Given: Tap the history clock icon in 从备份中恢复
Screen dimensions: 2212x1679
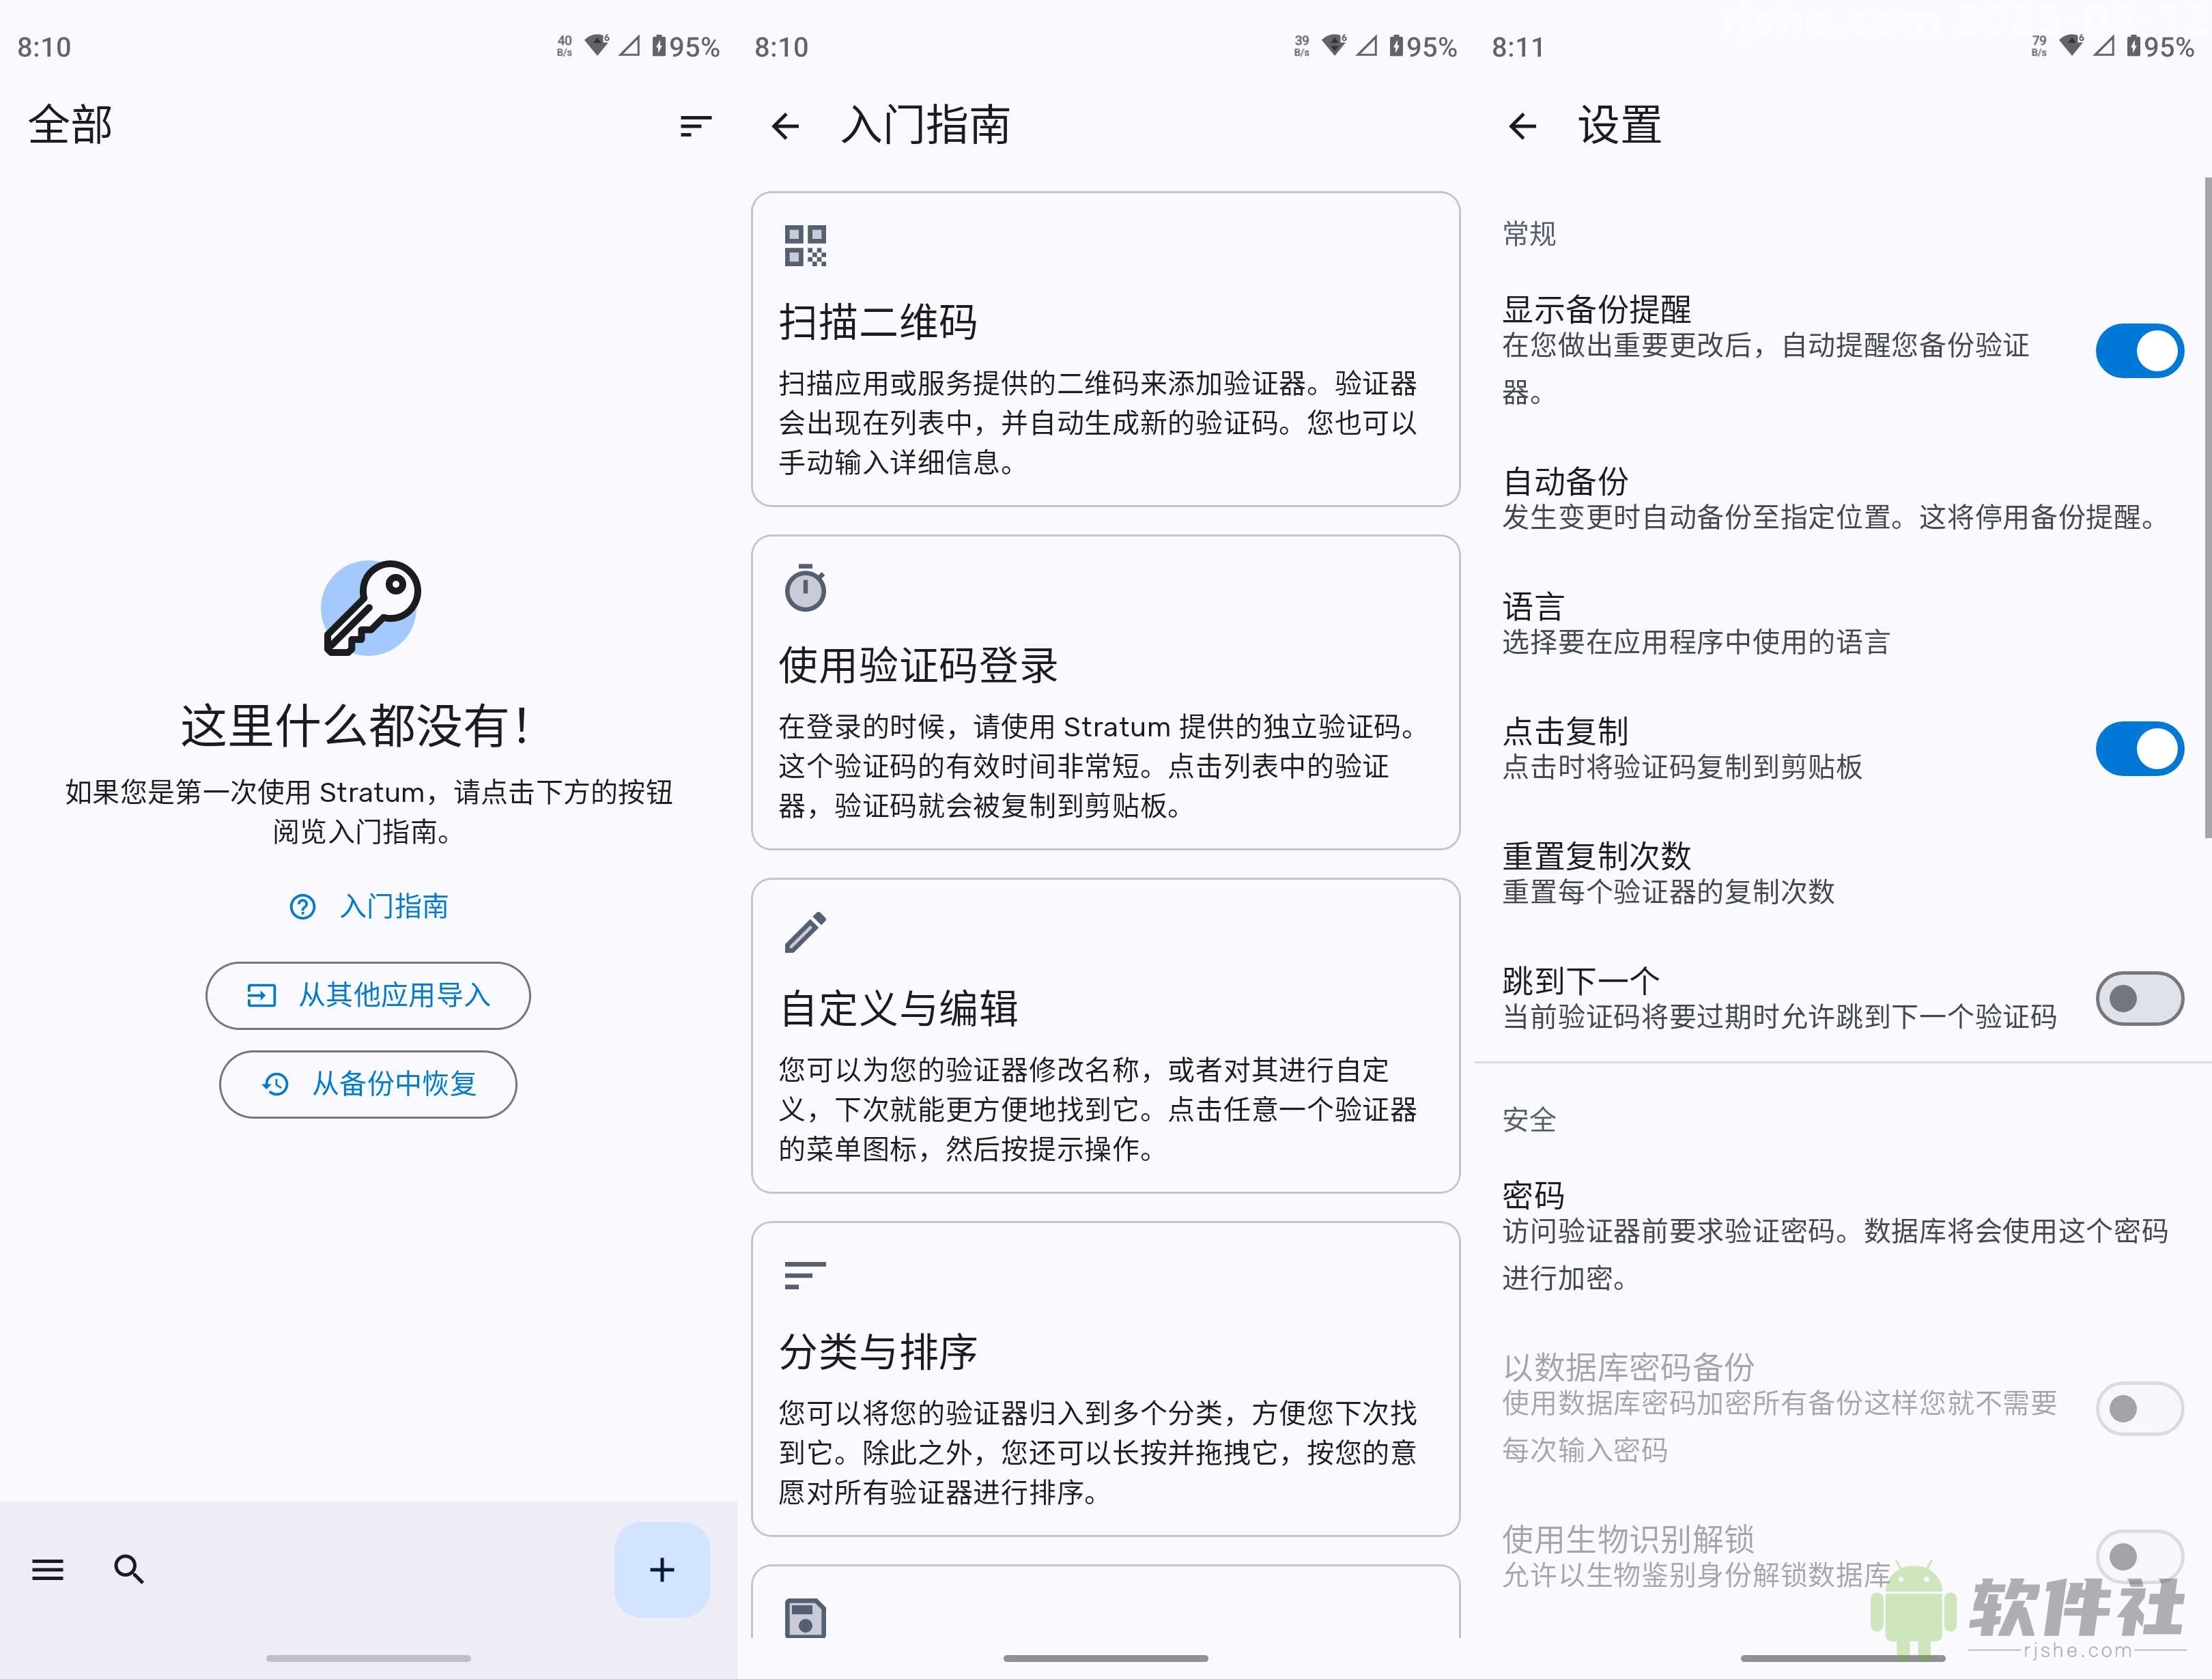Looking at the screenshot, I should pyautogui.click(x=275, y=1084).
